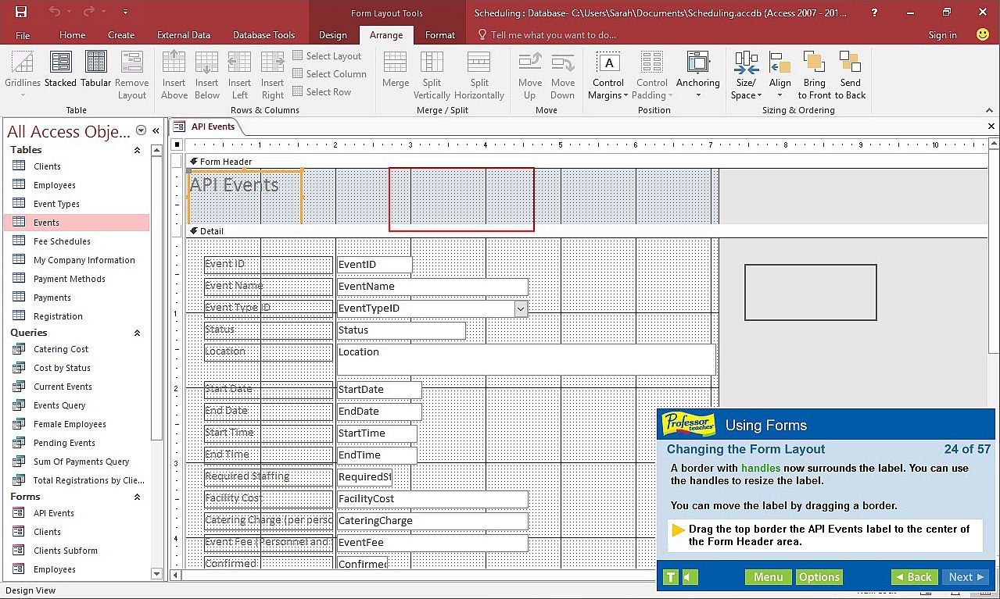Select the Events table in navigation pane

[47, 223]
